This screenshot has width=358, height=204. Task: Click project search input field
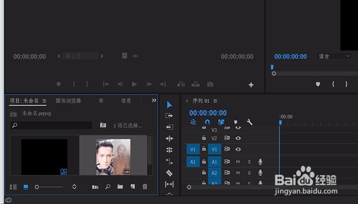(x=51, y=125)
